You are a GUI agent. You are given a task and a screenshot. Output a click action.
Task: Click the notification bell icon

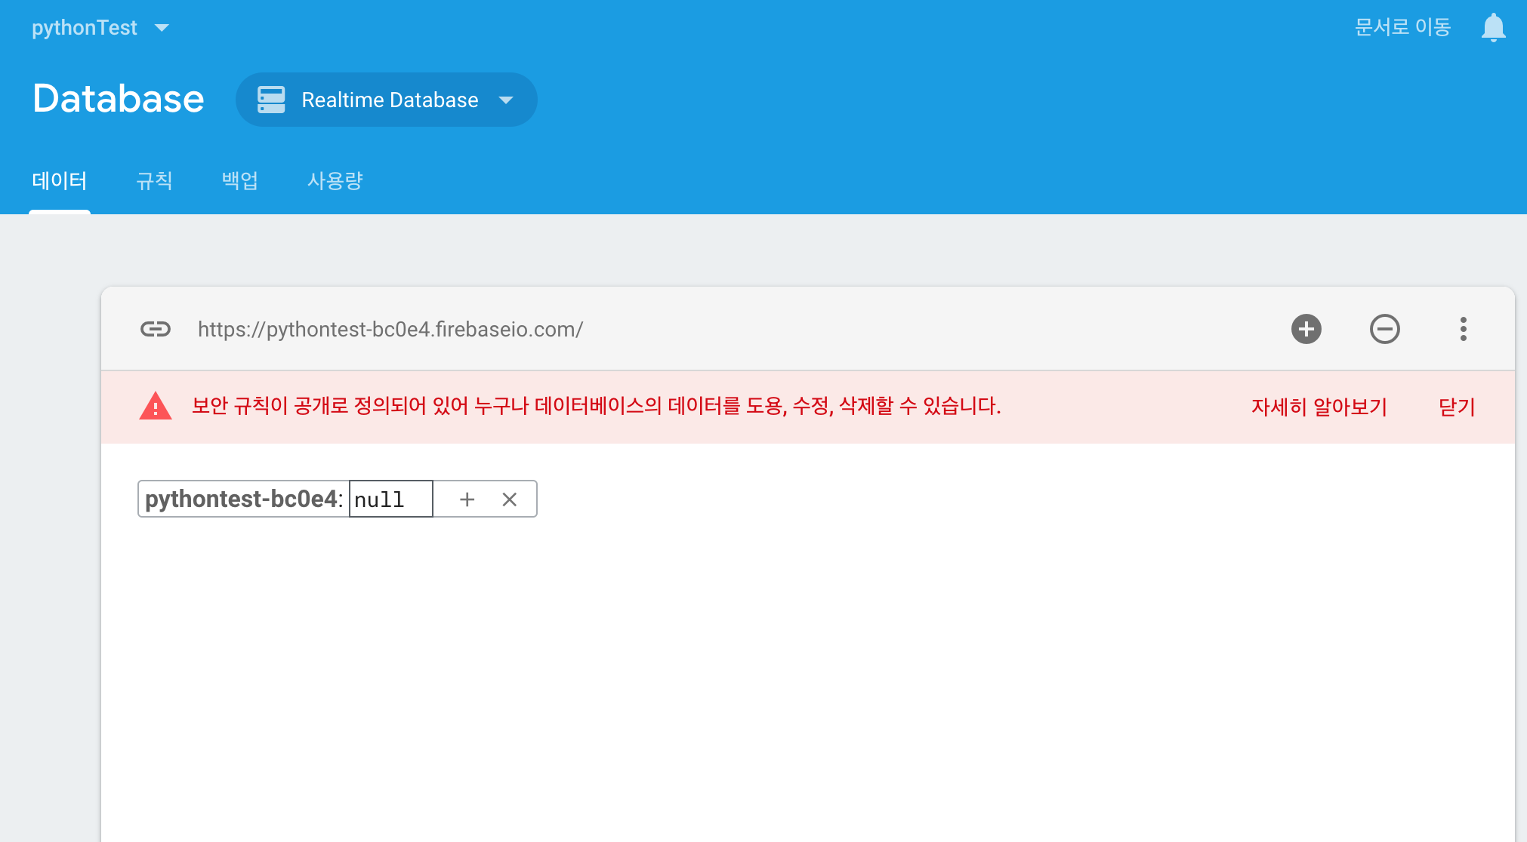[x=1493, y=28]
